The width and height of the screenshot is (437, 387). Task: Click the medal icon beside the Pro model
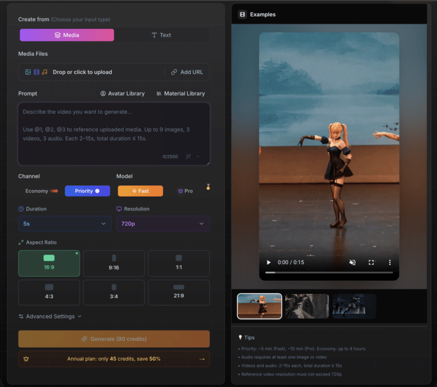pos(208,188)
